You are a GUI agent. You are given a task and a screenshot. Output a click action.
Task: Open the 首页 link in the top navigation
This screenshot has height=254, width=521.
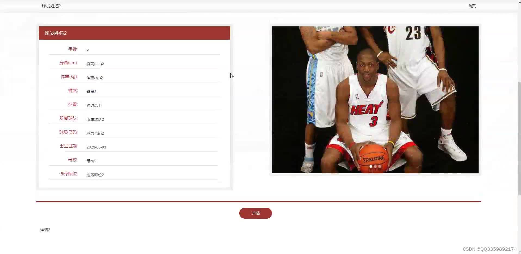pos(472,6)
